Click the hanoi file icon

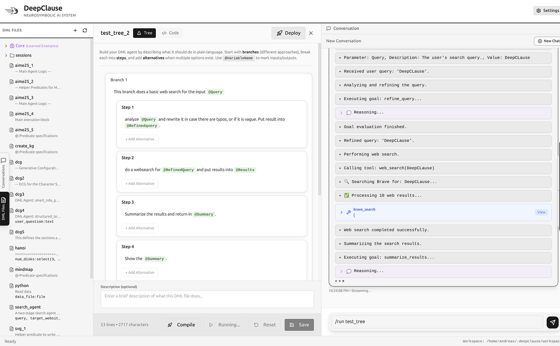(x=12, y=248)
